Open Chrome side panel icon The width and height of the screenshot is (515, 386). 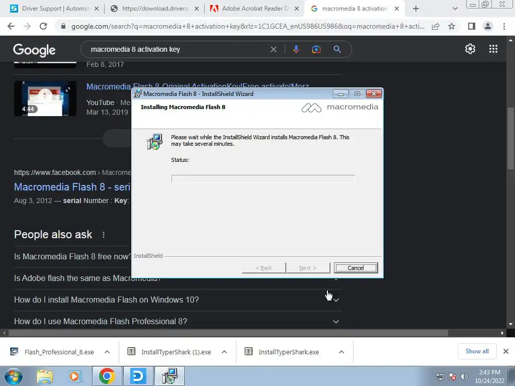pyautogui.click(x=472, y=26)
